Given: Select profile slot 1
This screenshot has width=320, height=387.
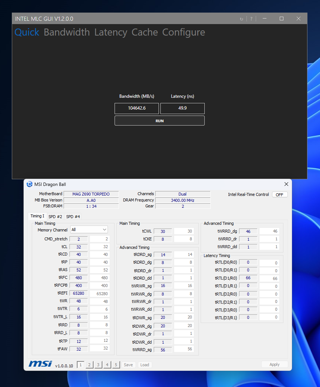Looking at the screenshot, I should (x=81, y=364).
